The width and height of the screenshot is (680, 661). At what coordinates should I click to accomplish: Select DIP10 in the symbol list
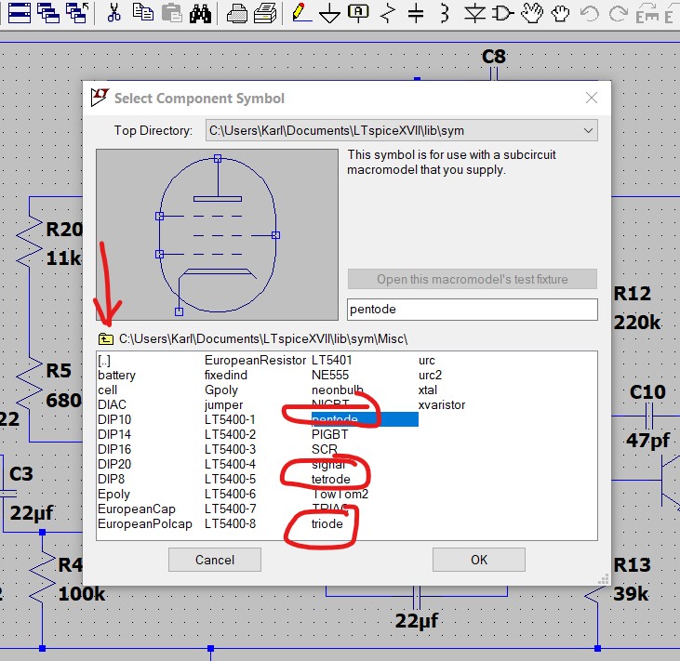[114, 419]
